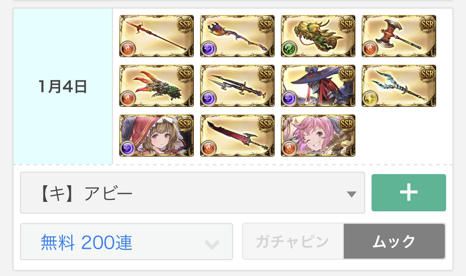Click the blue-hat dark character SSR thumbnail
Image resolution: width=466 pixels, height=276 pixels.
[318, 86]
